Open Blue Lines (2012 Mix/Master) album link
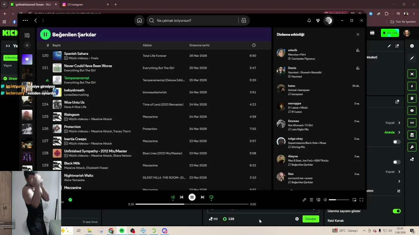This screenshot has width=419, height=235. pyautogui.click(x=162, y=153)
